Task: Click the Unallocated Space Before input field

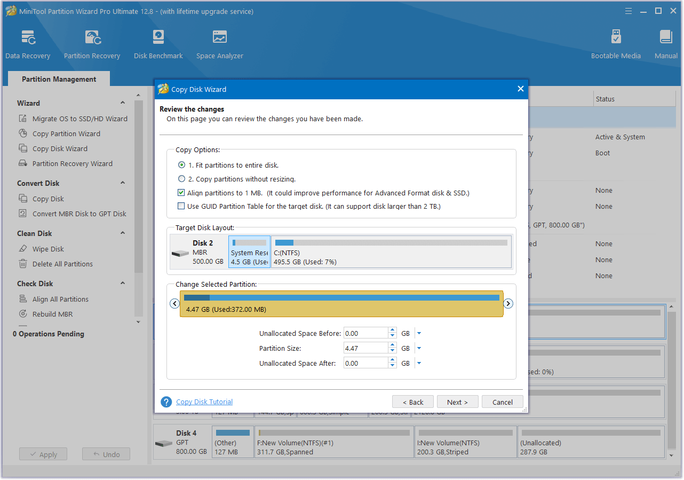Action: (365, 333)
